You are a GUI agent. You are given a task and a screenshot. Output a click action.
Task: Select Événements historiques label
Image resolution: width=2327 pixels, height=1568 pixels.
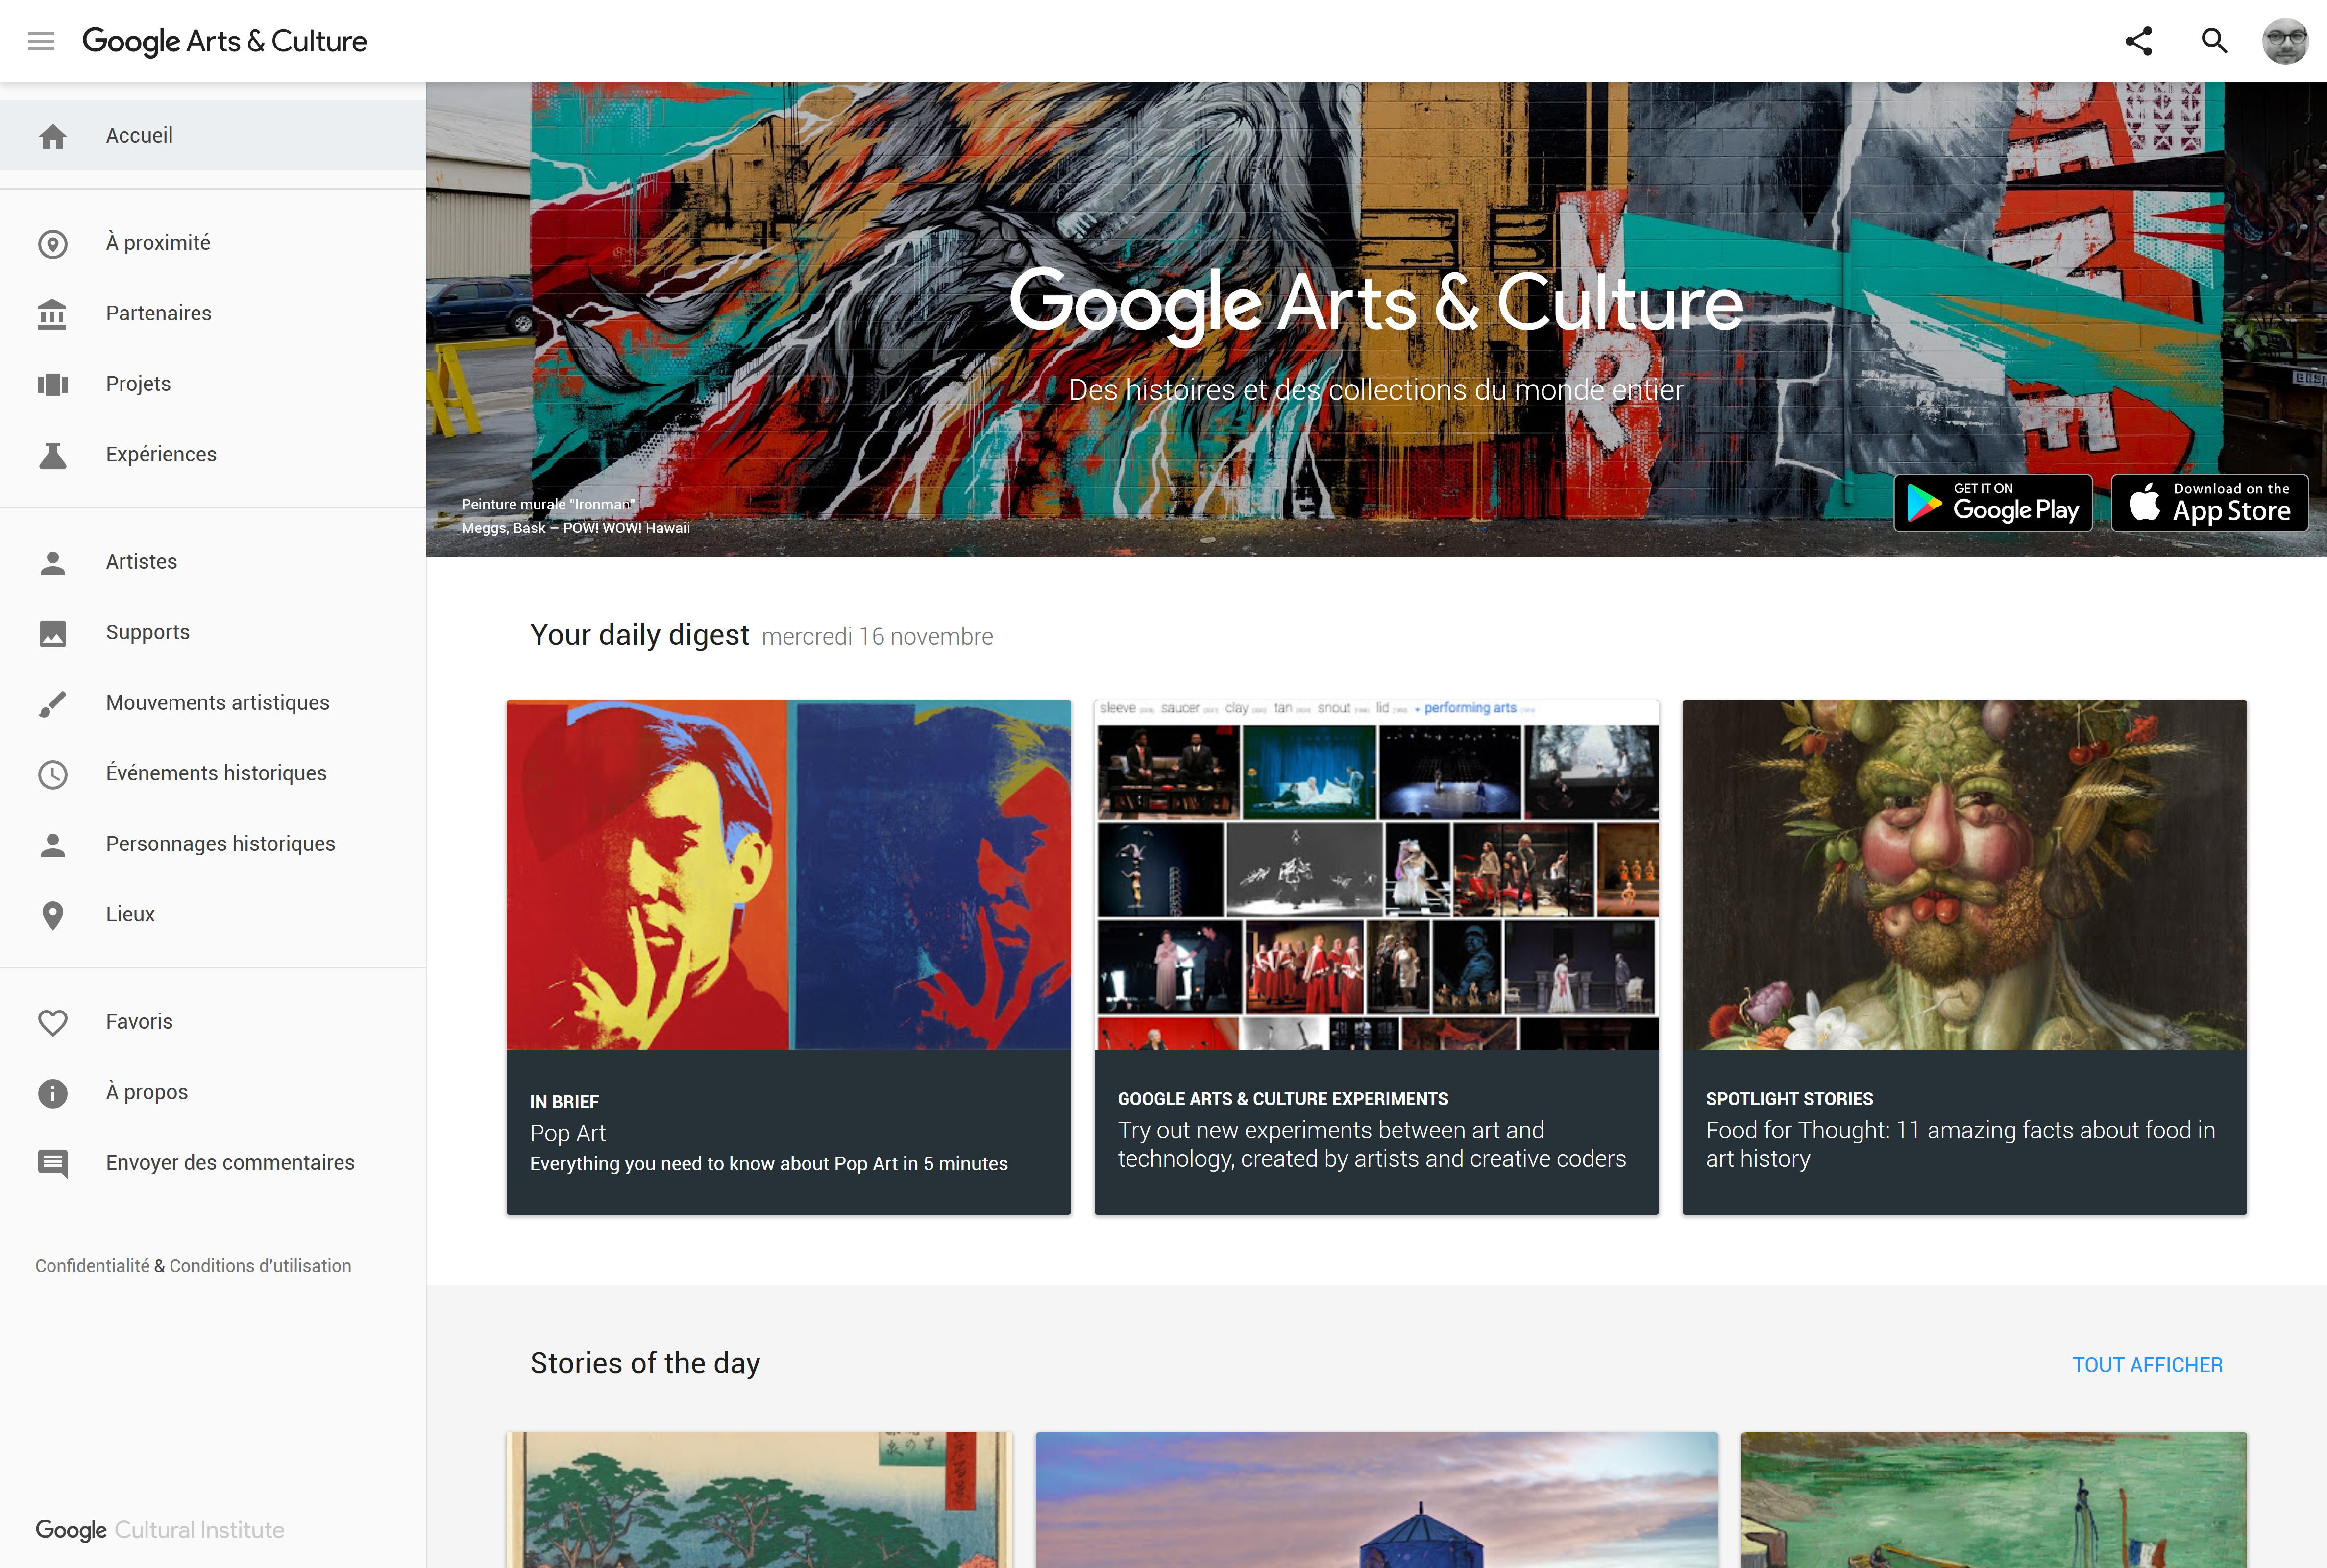216,773
